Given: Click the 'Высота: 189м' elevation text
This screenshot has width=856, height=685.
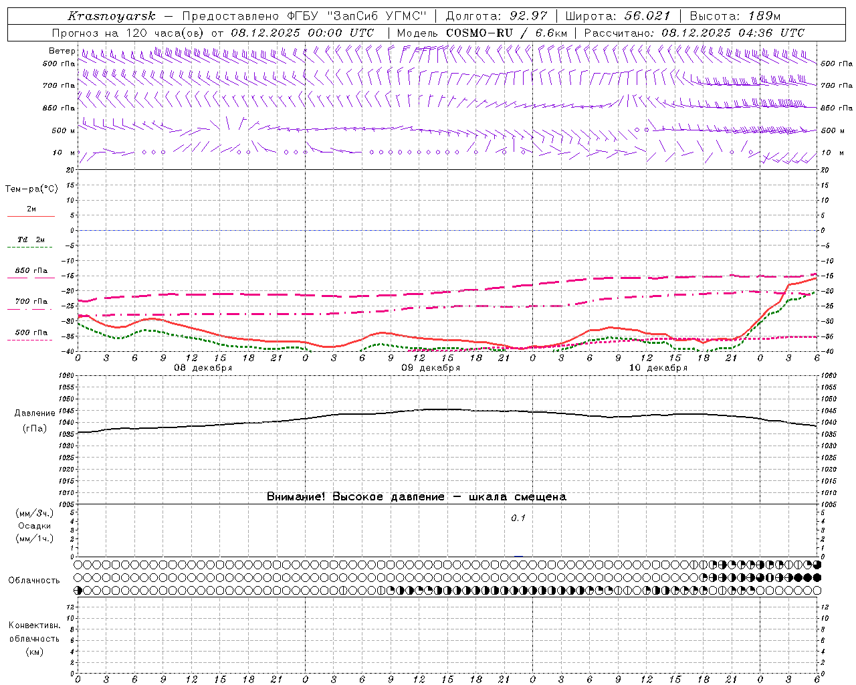Looking at the screenshot, I should point(735,16).
